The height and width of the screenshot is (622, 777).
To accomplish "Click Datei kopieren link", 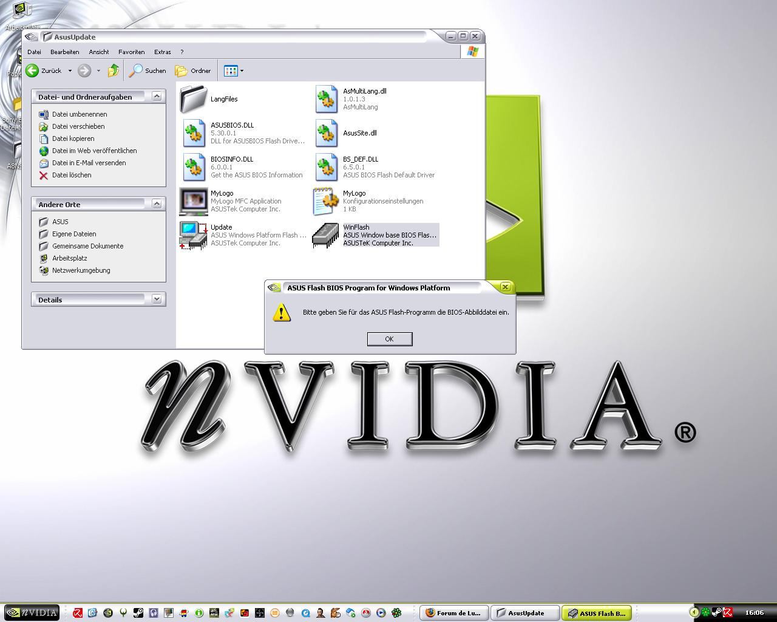I will click(73, 138).
